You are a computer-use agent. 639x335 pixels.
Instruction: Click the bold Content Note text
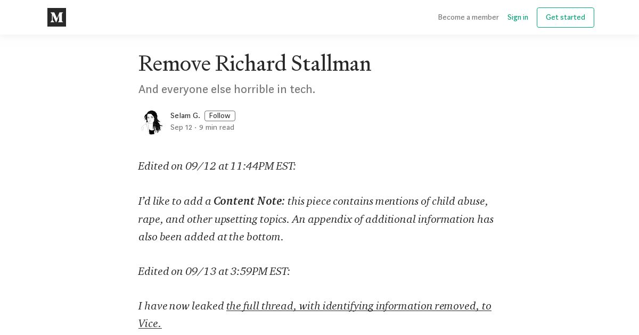click(x=249, y=202)
